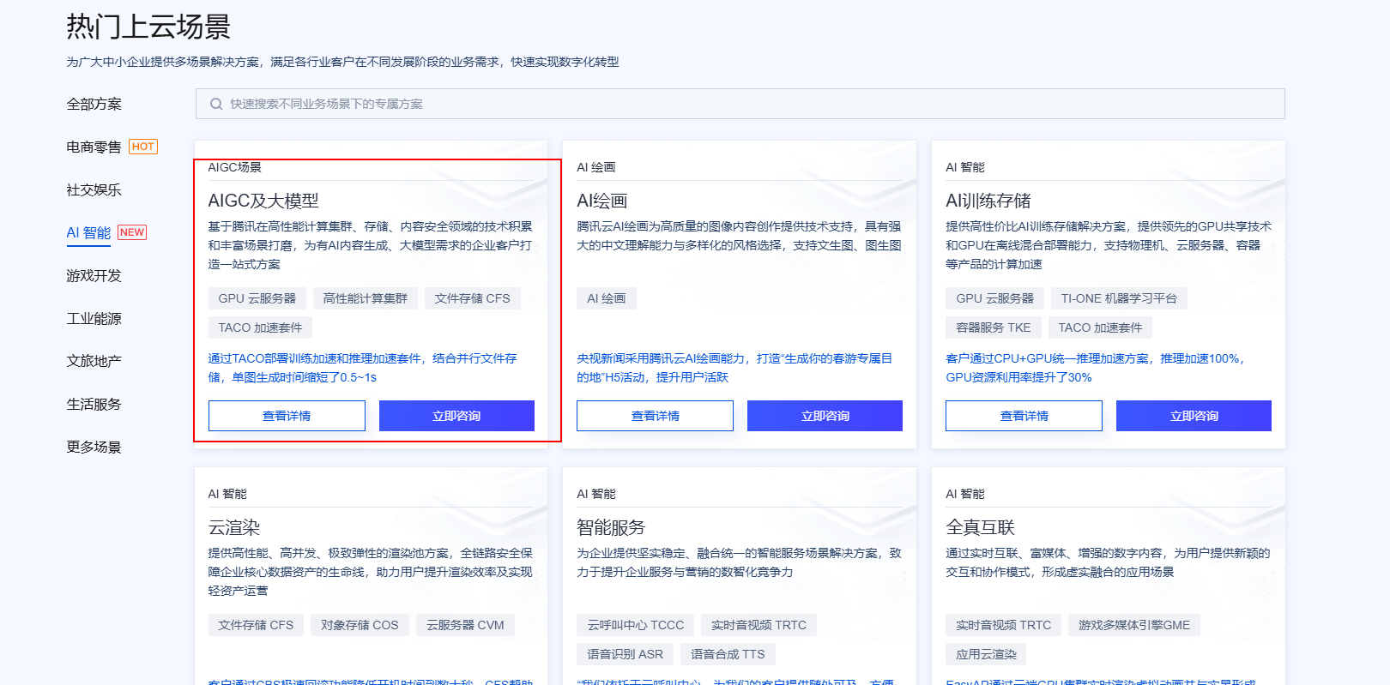Open the AI训练存储 card title
This screenshot has width=1390, height=685.
tap(988, 201)
